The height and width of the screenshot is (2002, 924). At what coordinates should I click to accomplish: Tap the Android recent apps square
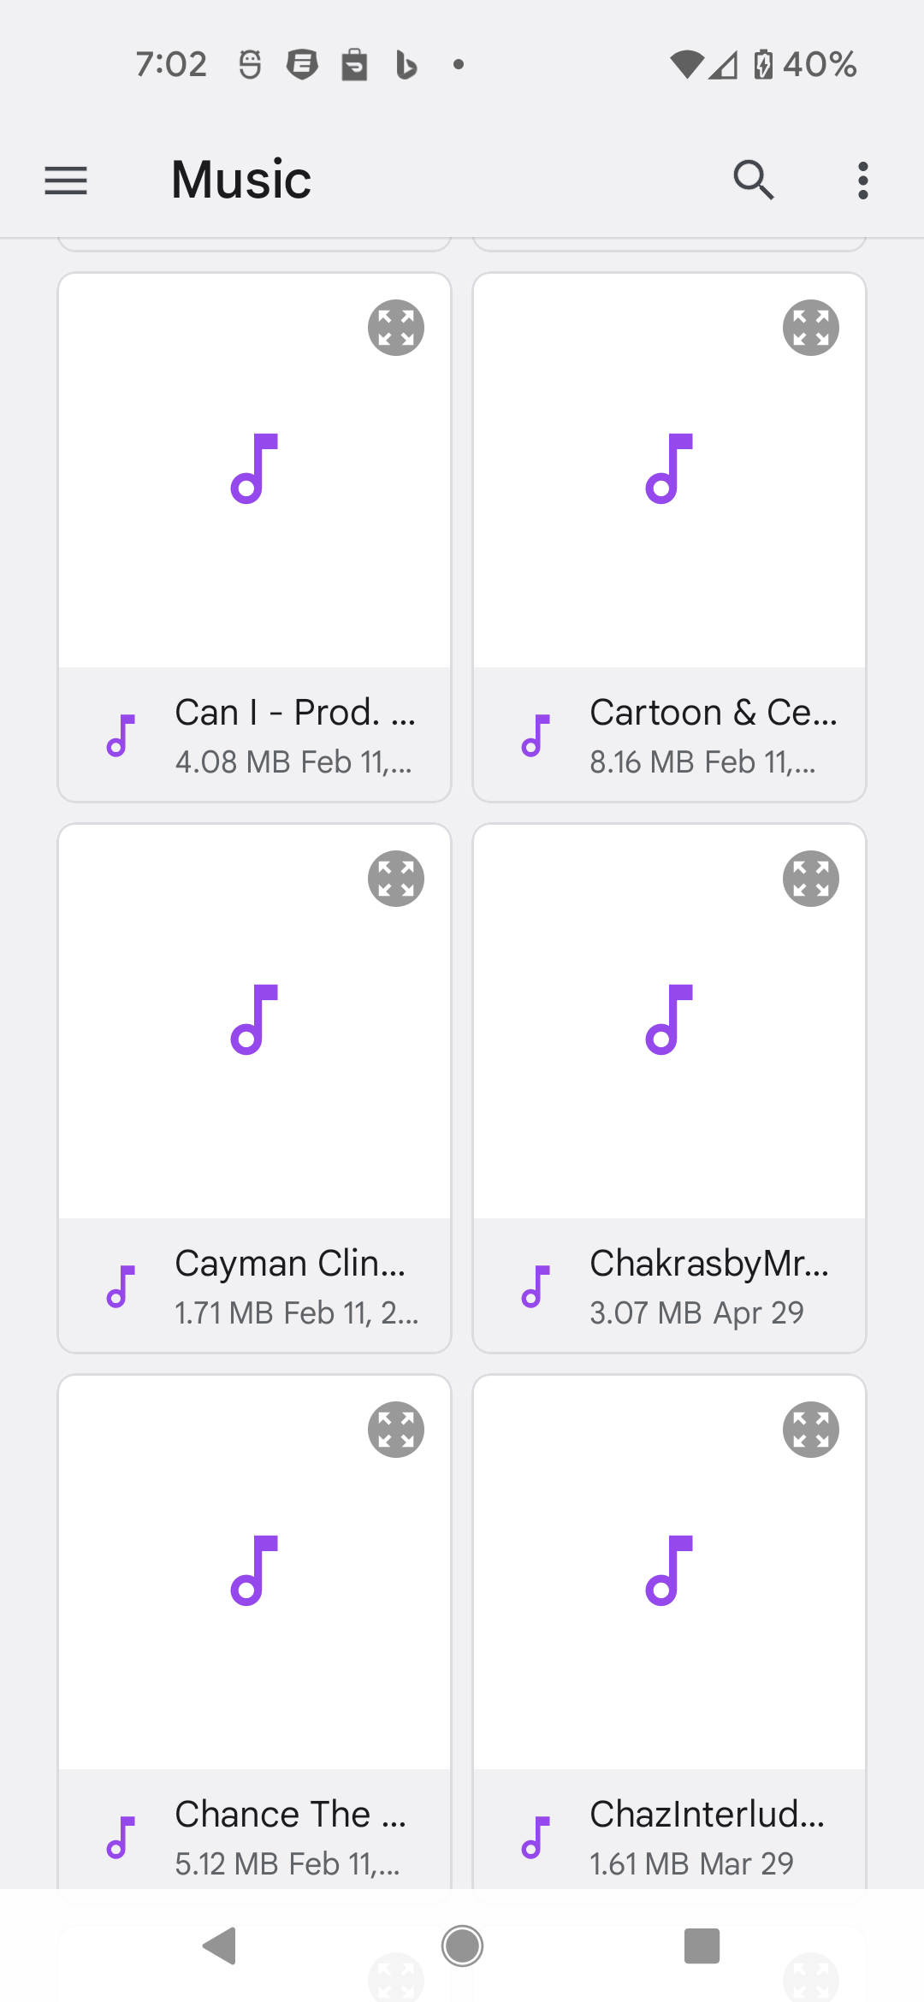point(702,1946)
